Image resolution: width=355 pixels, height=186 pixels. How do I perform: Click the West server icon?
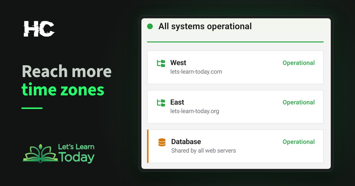pos(161,63)
